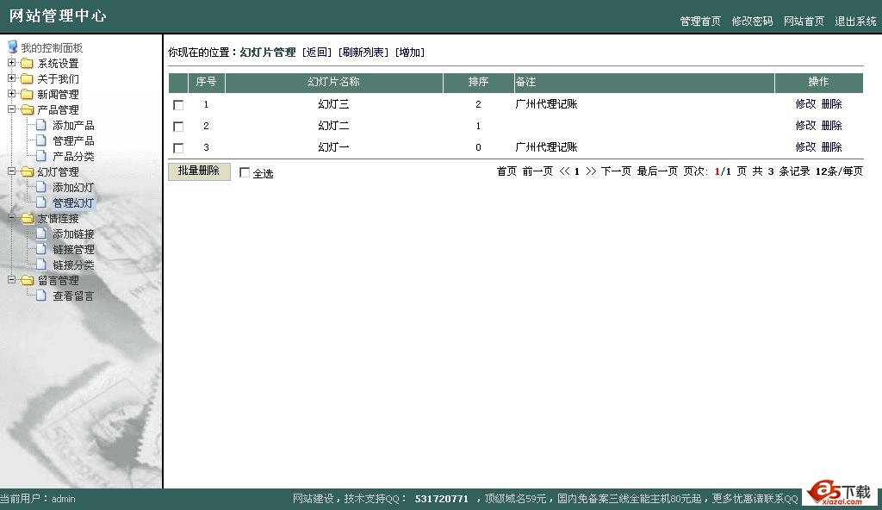Click the 链接分类 tree item

(x=73, y=265)
